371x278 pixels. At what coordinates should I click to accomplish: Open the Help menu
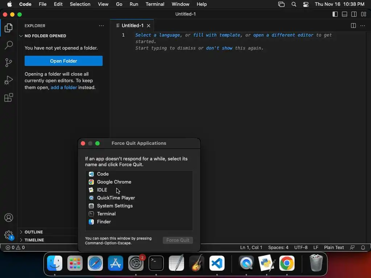click(x=201, y=4)
